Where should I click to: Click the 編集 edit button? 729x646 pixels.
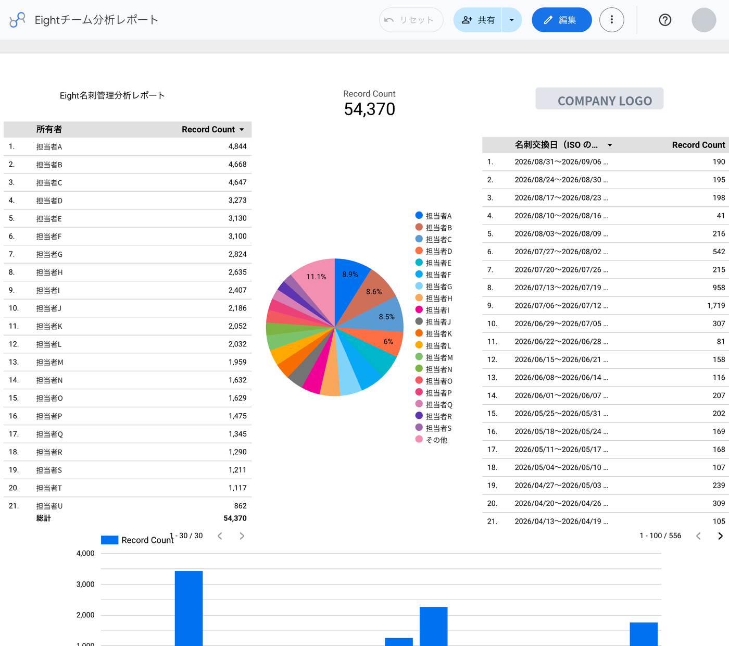[x=562, y=20]
